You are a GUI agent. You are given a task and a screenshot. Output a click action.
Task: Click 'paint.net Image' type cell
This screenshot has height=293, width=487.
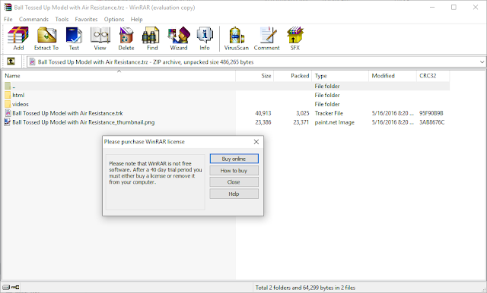pos(335,122)
